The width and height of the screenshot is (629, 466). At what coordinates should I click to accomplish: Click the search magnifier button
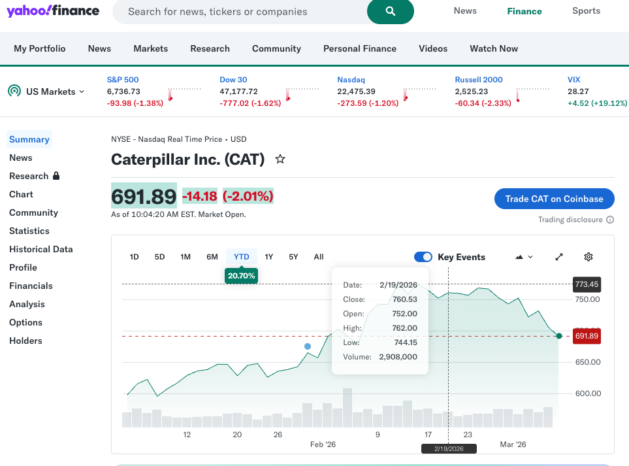[390, 11]
